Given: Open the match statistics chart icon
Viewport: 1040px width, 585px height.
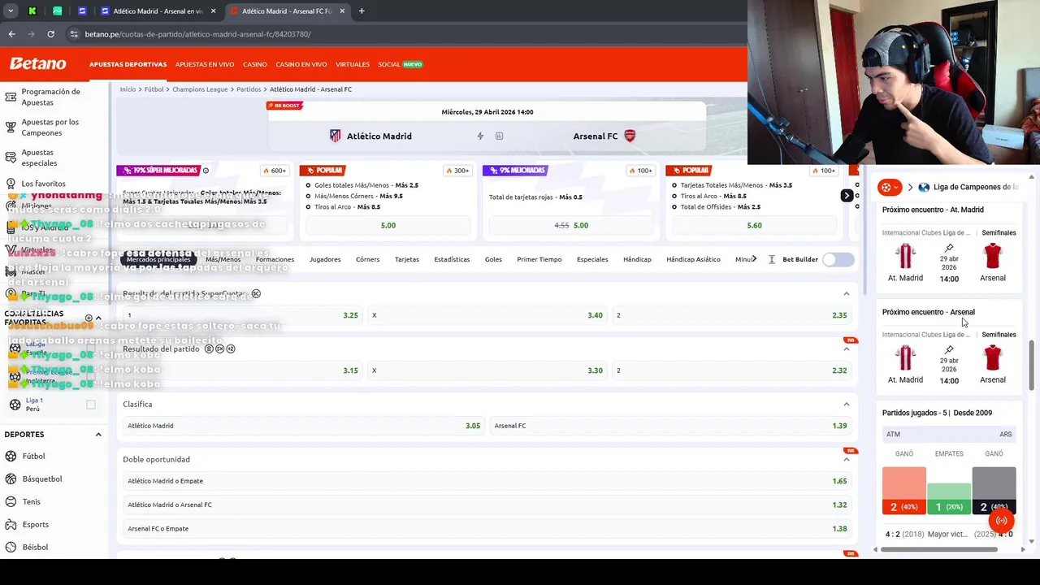Looking at the screenshot, I should pos(499,136).
